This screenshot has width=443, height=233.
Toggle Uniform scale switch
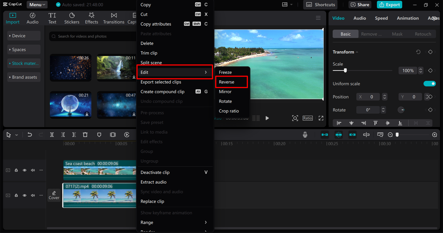430,84
